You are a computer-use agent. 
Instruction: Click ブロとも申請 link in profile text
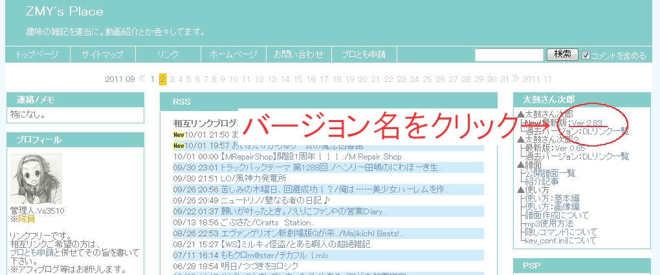pyautogui.click(x=32, y=252)
